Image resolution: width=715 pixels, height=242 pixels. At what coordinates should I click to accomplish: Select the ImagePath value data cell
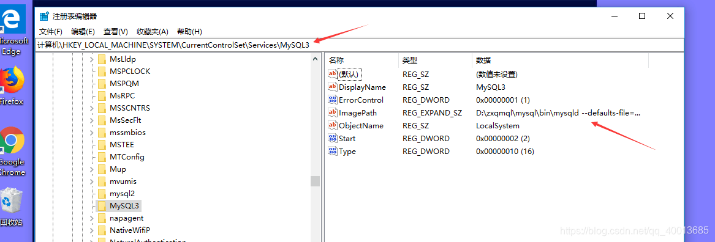point(559,113)
